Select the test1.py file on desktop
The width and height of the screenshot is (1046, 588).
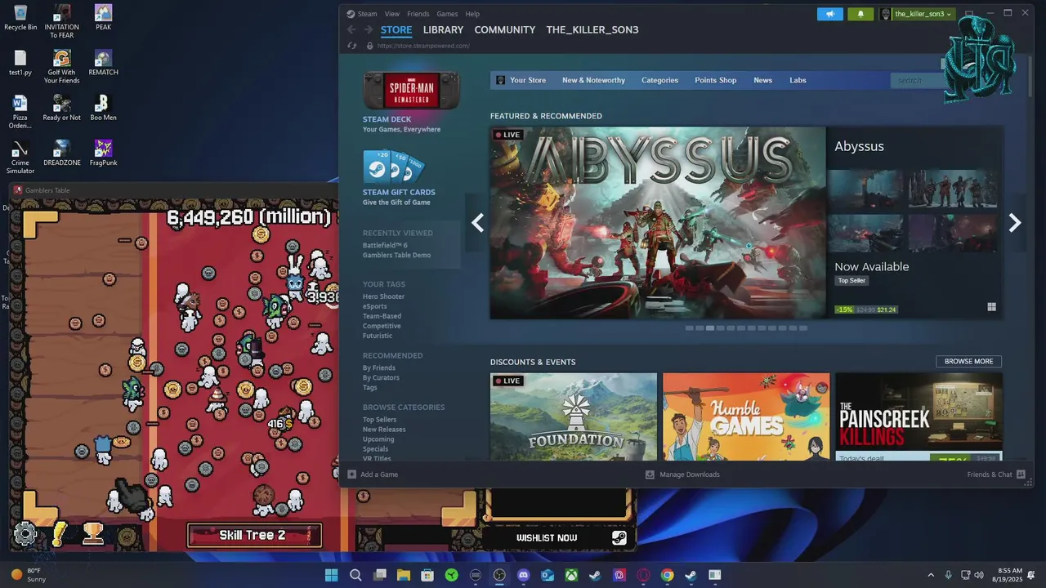[20, 63]
